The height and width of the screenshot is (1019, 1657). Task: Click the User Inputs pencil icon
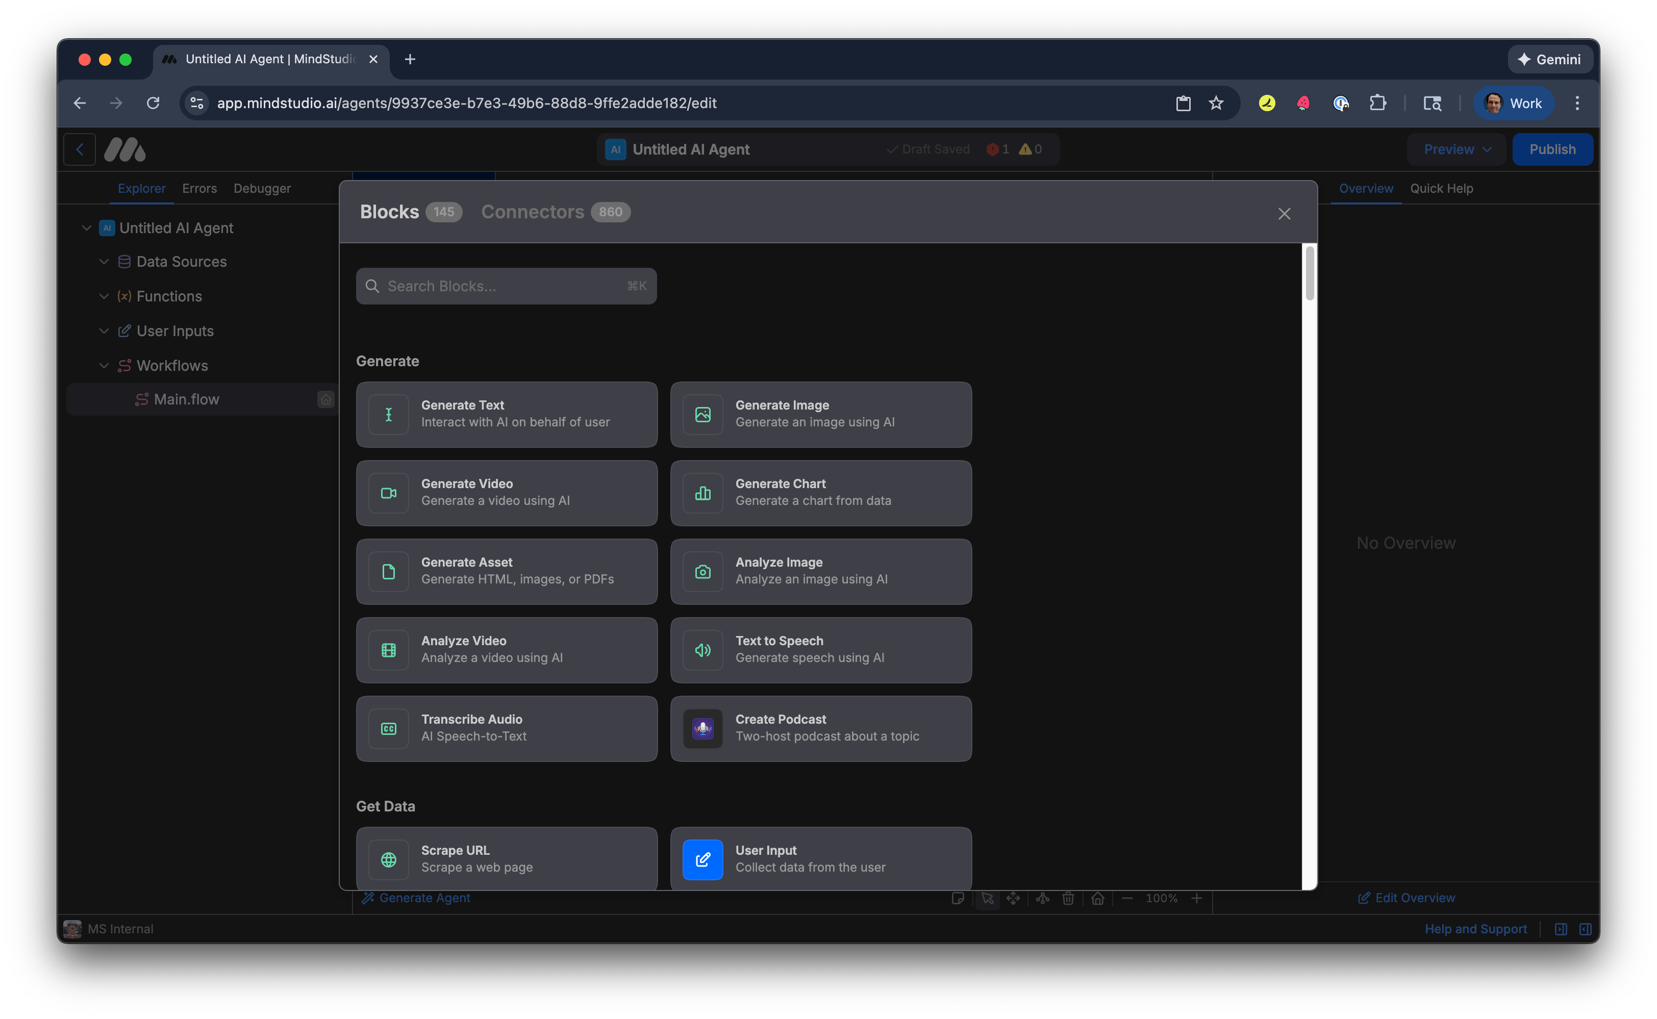coord(124,331)
